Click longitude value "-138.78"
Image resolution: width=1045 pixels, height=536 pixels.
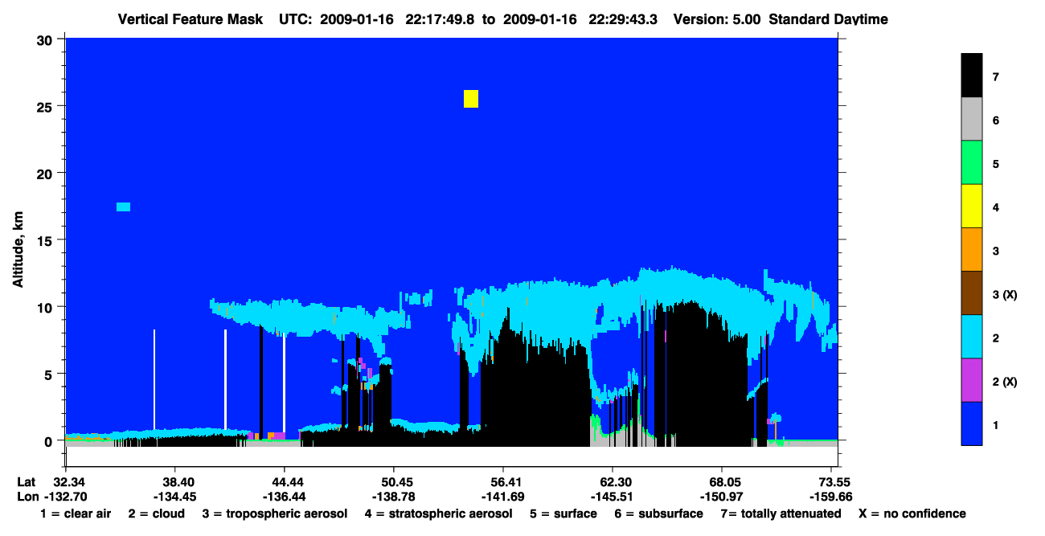(394, 497)
